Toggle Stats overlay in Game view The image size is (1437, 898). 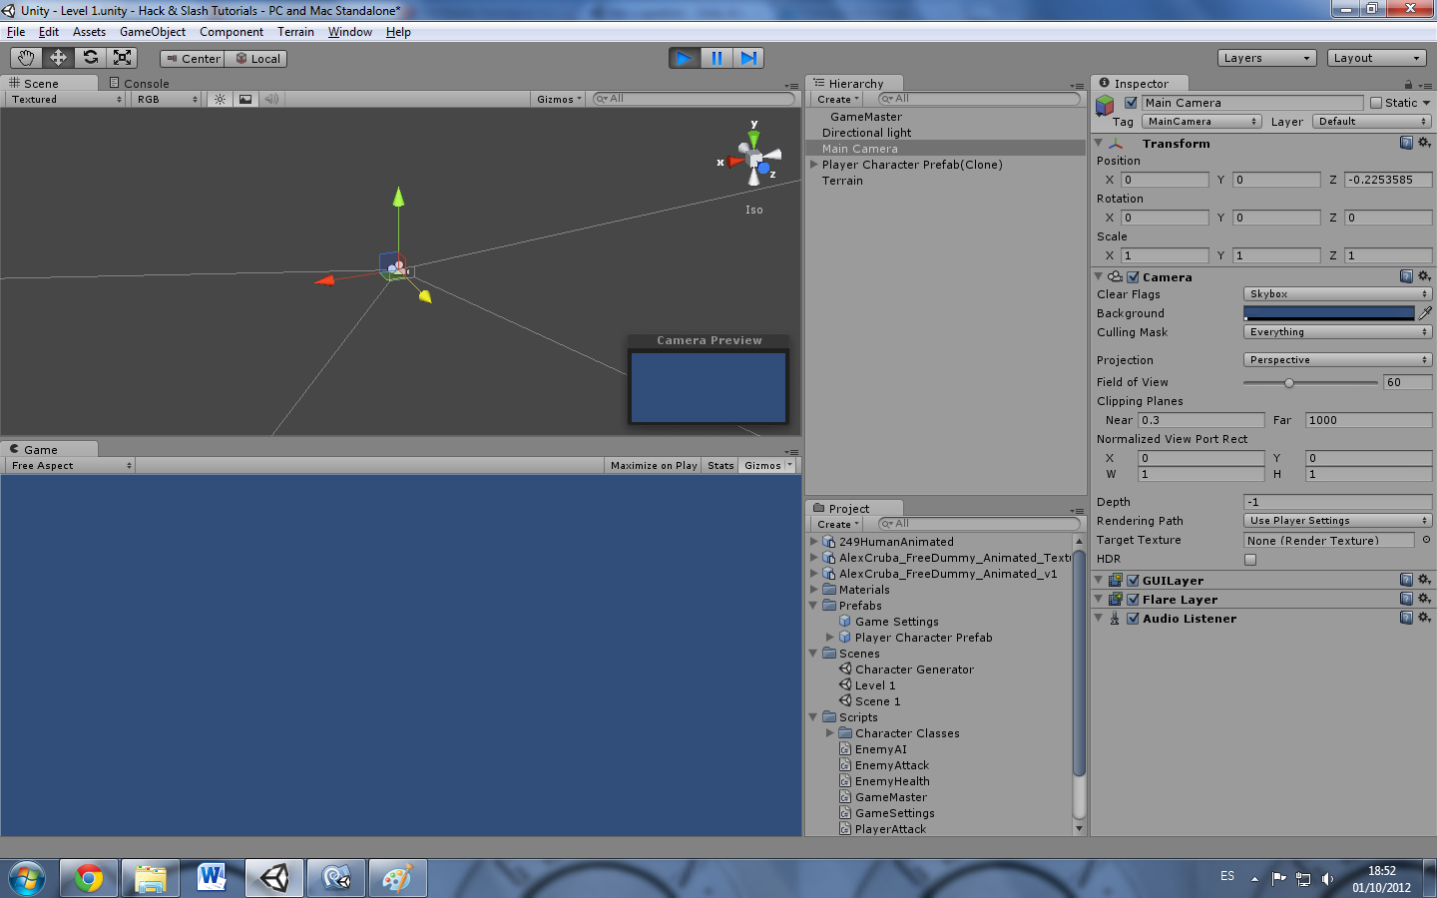tap(720, 466)
